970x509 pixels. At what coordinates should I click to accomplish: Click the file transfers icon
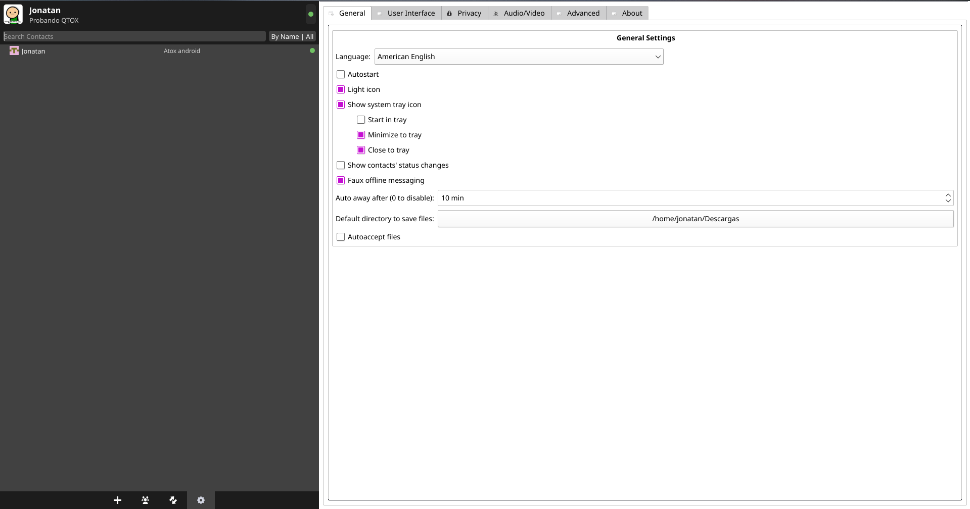(173, 500)
